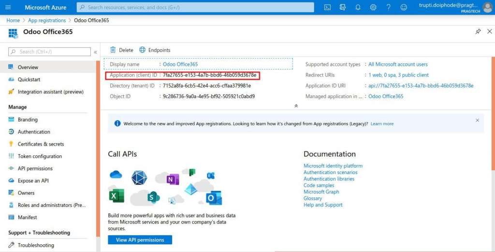The height and width of the screenshot is (252, 495).
Task: Dismiss the welcome info banner
Action: tap(477, 120)
